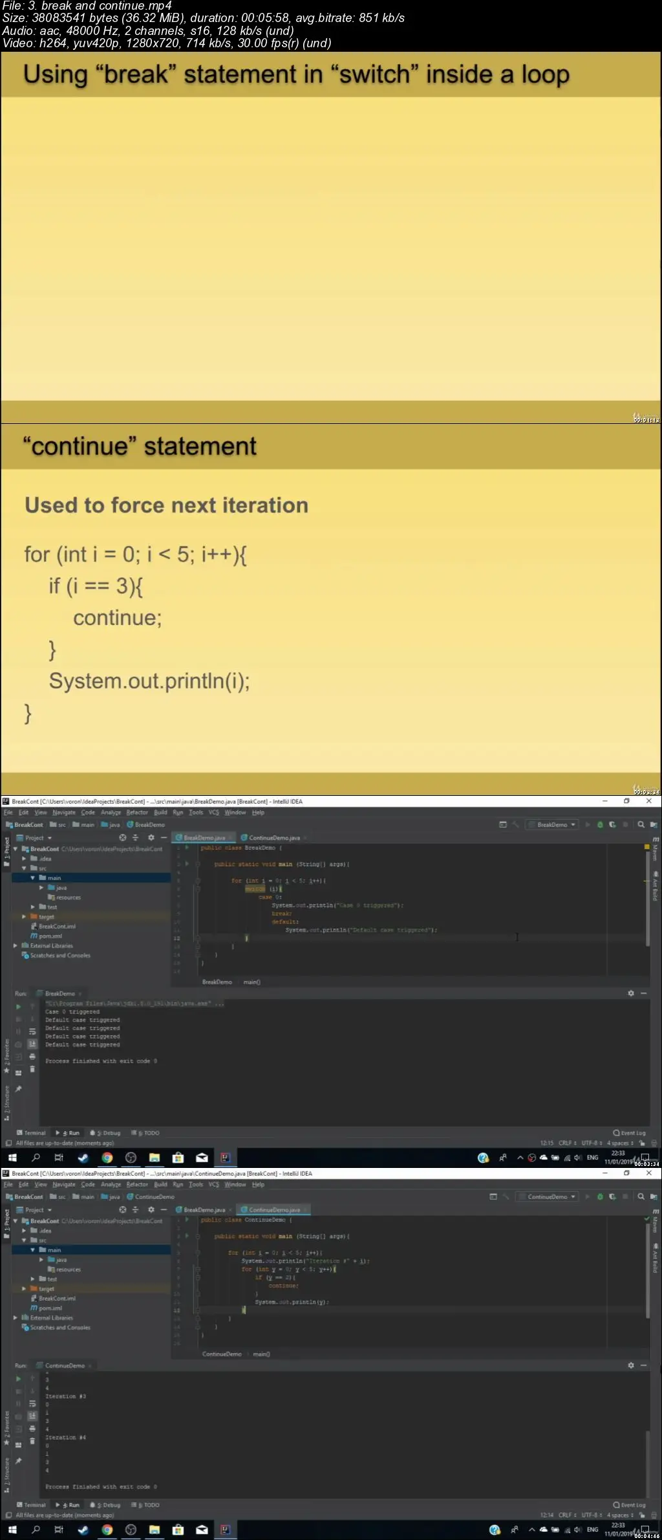Toggle soft-wrap icon in the BreakDemo Run panel
Image resolution: width=662 pixels, height=1540 pixels.
click(x=32, y=1031)
